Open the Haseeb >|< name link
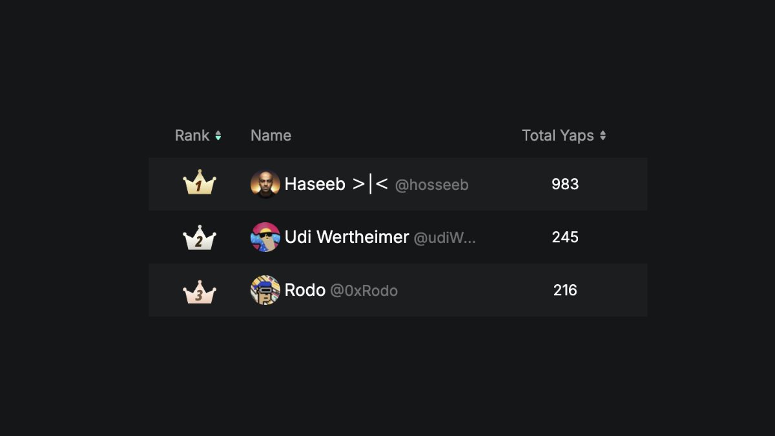This screenshot has height=436, width=775. 336,184
